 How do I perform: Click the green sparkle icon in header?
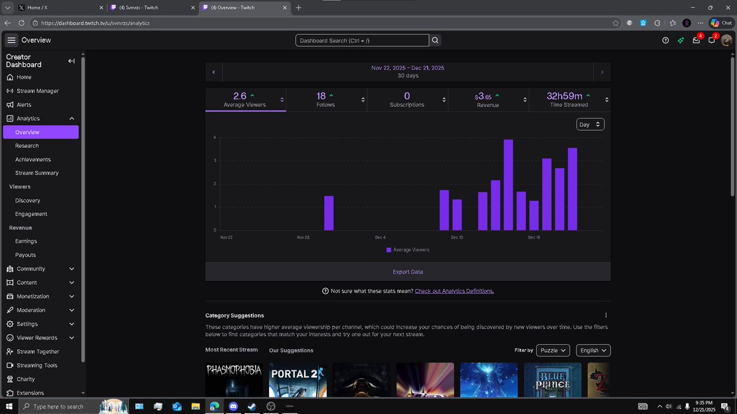pyautogui.click(x=680, y=40)
